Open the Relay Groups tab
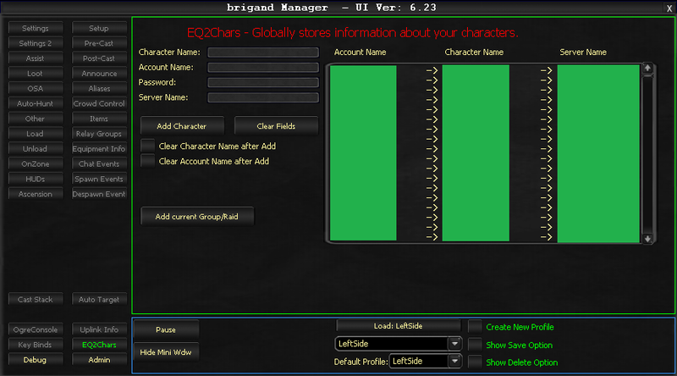The height and width of the screenshot is (376, 677). pos(99,134)
